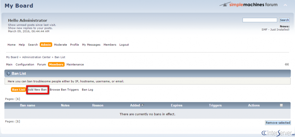Viewport: 295px width, 137px height.
Task: Click 'There are currently no bans' message
Action: click(x=147, y=114)
